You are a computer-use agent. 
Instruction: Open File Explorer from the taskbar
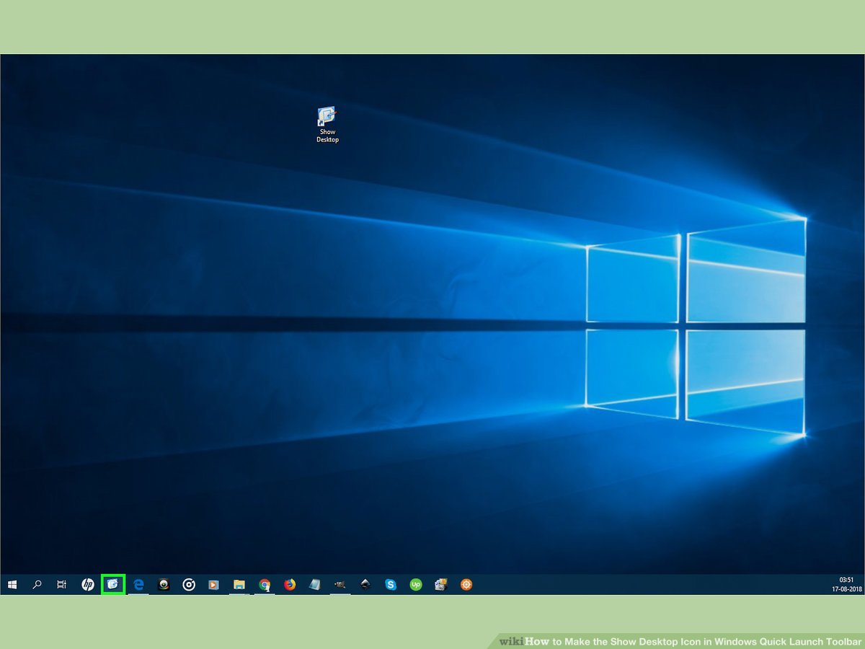coord(239,584)
